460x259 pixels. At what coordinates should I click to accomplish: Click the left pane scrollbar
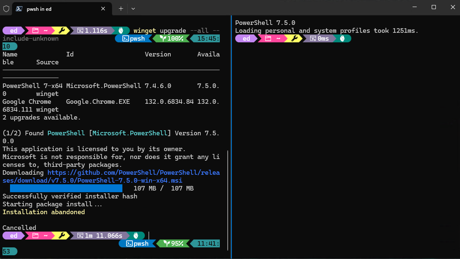pyautogui.click(x=228, y=200)
